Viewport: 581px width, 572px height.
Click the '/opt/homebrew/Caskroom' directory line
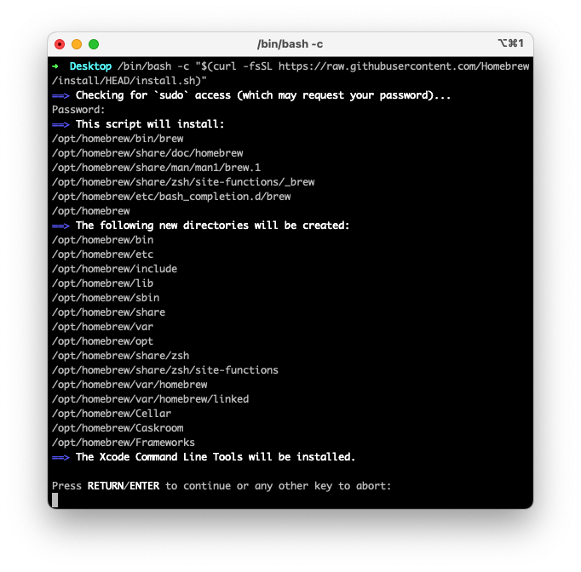click(118, 427)
